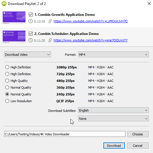Expand the None secondary subtitles dropdown
153x153 pixels.
pos(113,118)
